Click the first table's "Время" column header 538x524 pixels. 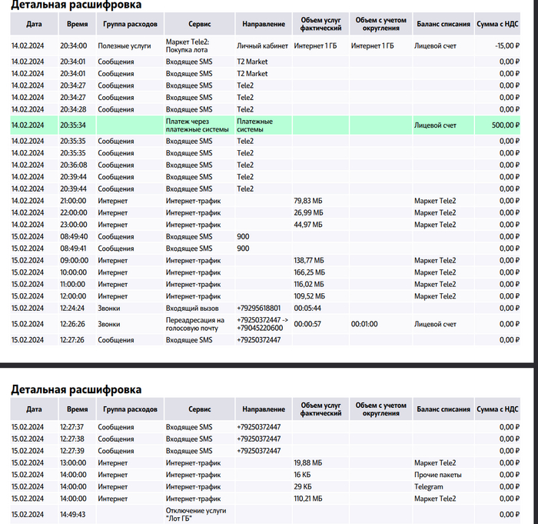pos(77,24)
